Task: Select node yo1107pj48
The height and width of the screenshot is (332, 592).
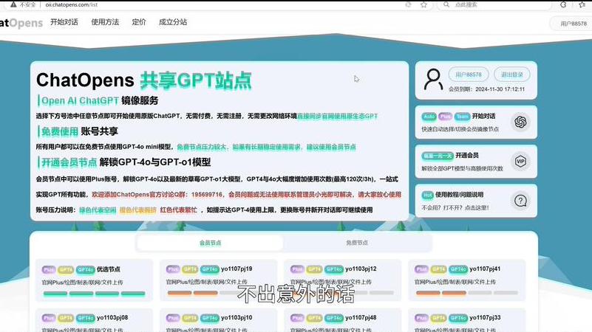Action: pos(343,320)
